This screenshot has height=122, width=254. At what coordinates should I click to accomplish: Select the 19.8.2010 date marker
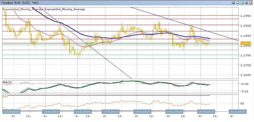pyautogui.click(x=174, y=112)
